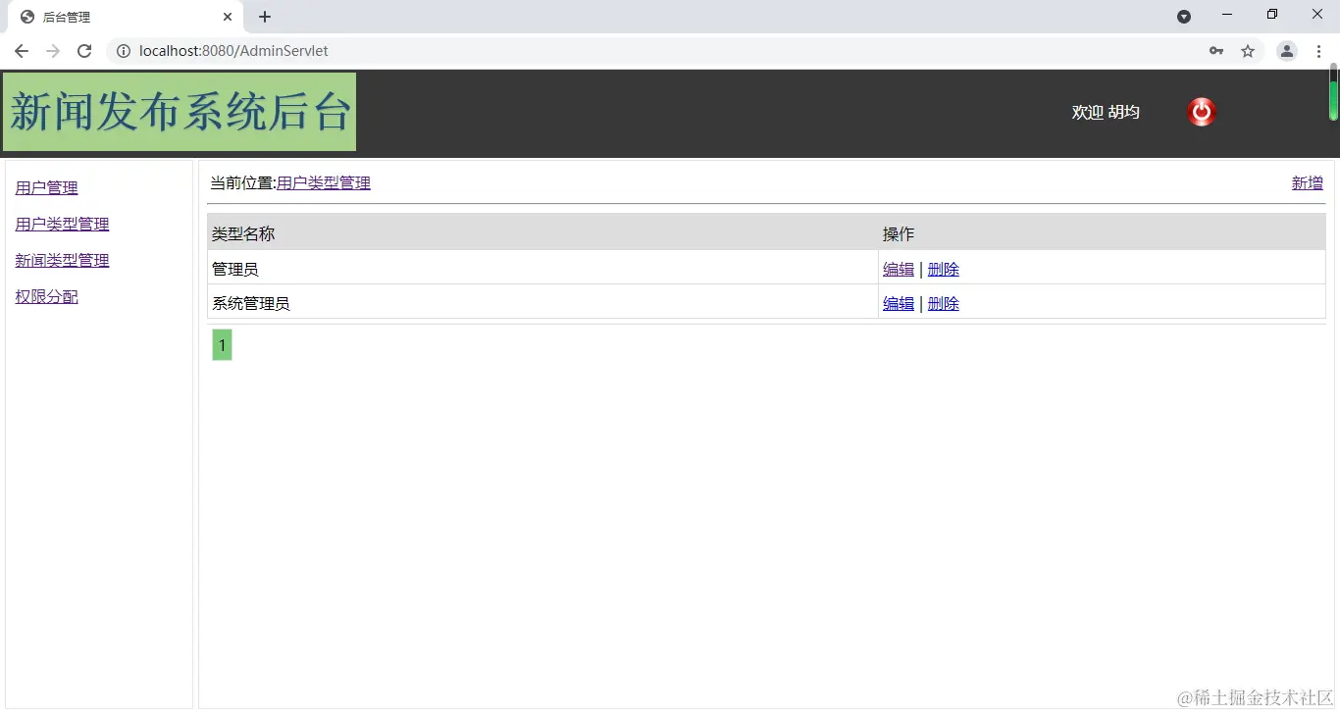Click the 用户类型管理 breadcrumb link

tap(324, 182)
